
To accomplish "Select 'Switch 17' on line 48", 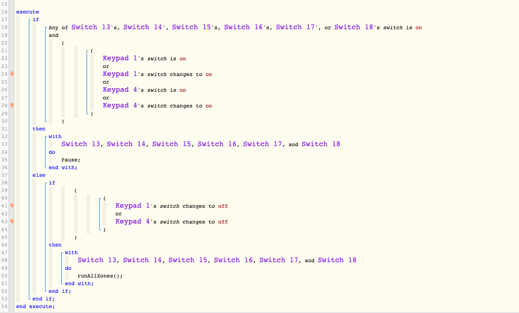I will (x=279, y=260).
